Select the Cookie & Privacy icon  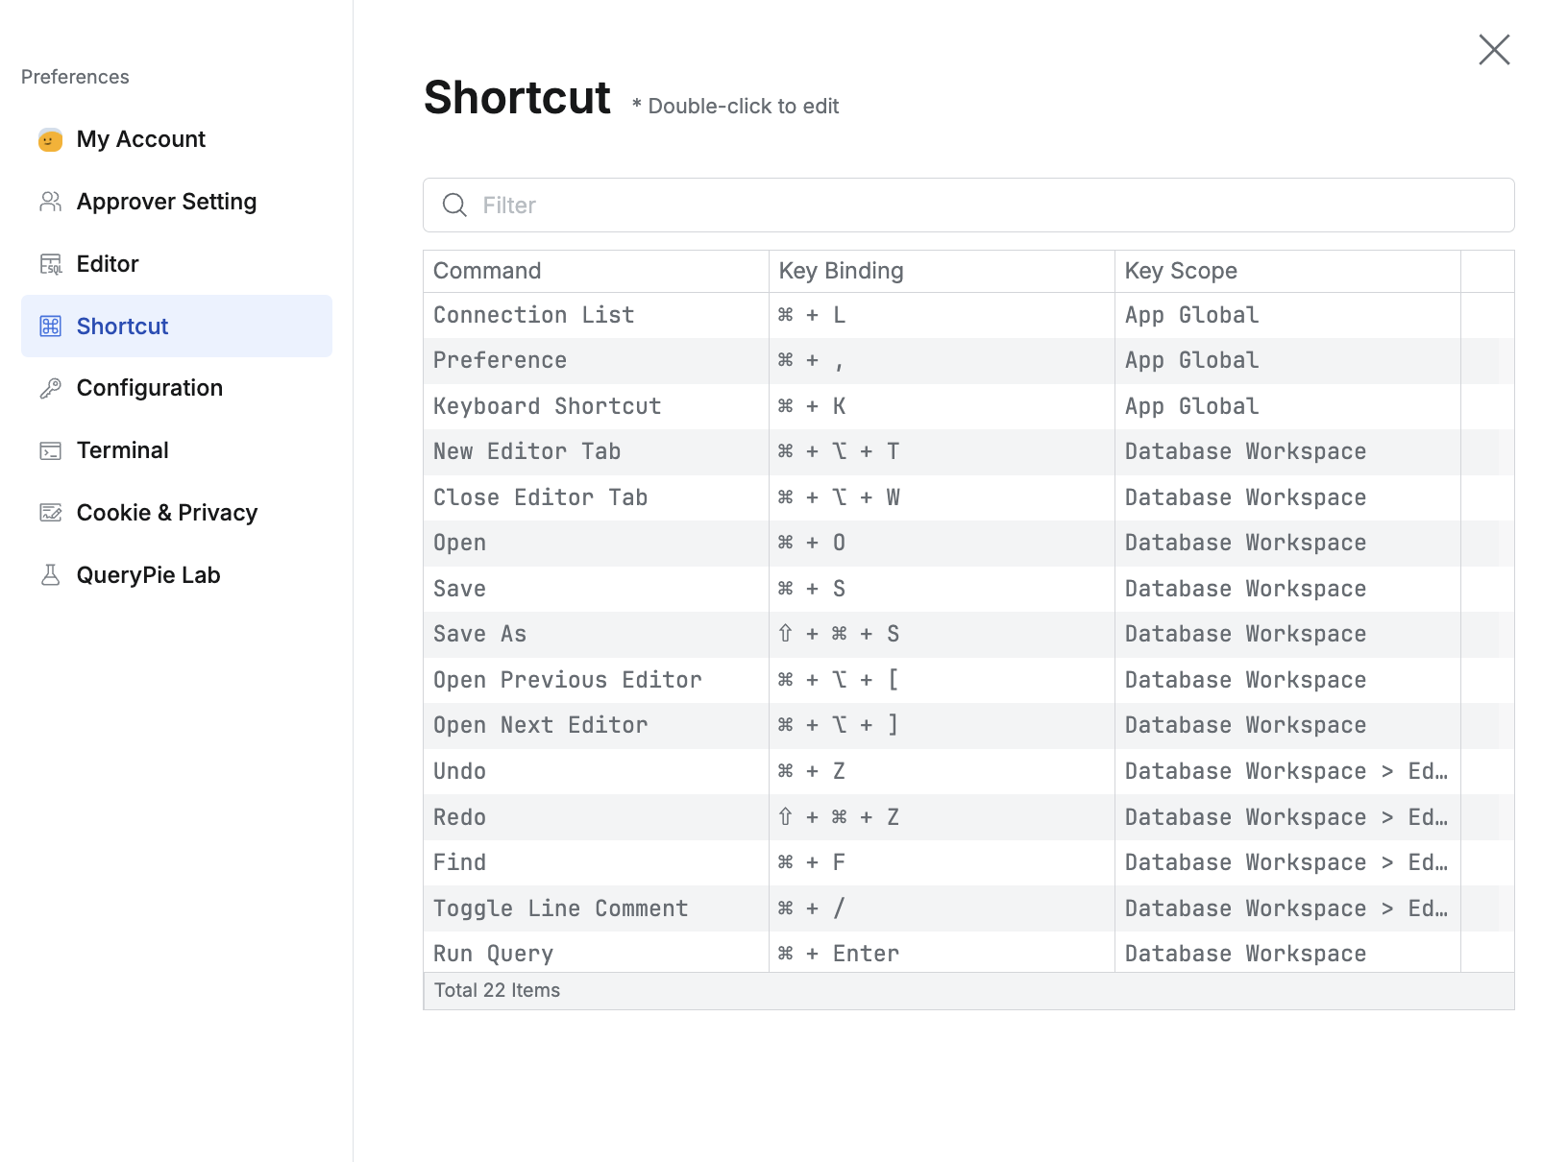[51, 512]
